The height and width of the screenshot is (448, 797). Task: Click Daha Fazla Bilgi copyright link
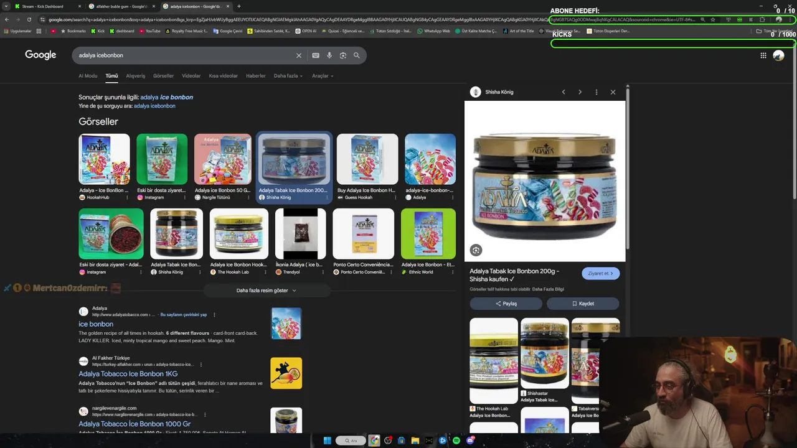tap(548, 289)
